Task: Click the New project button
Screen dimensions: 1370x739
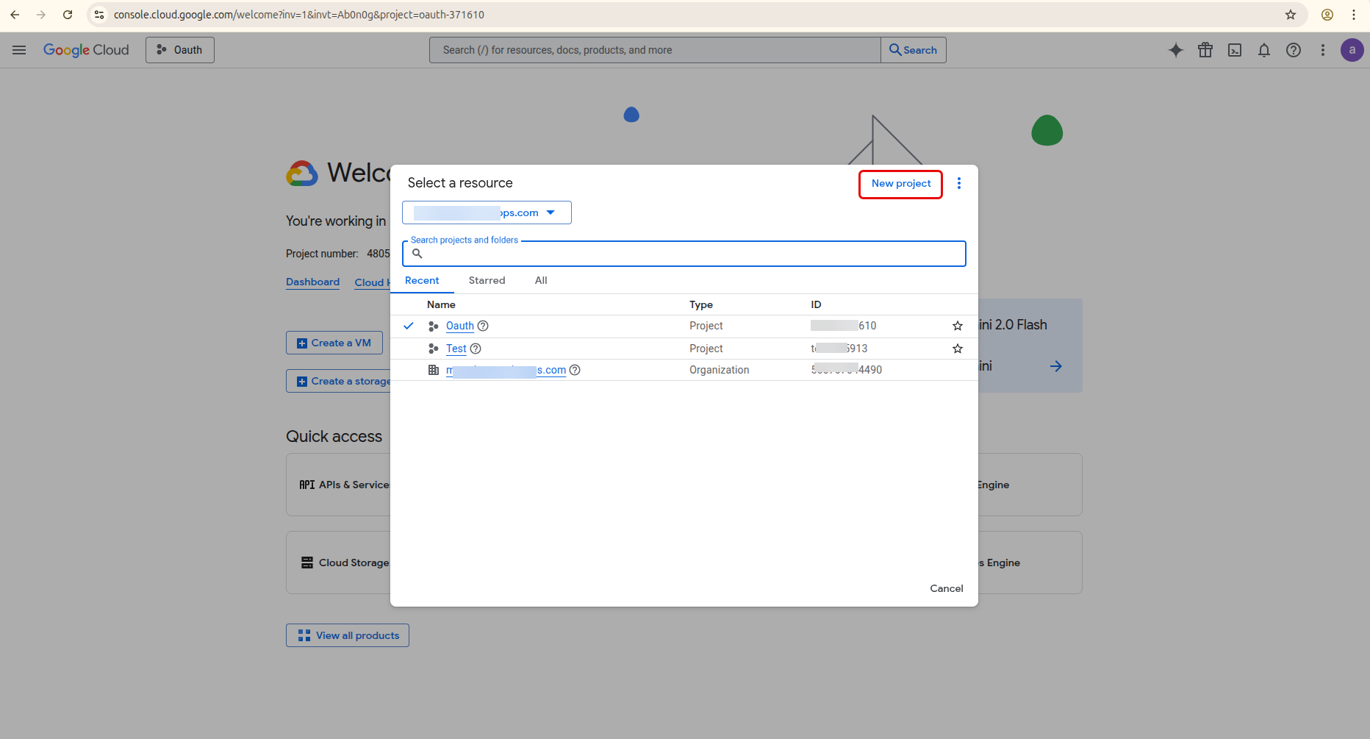Action: coord(900,184)
